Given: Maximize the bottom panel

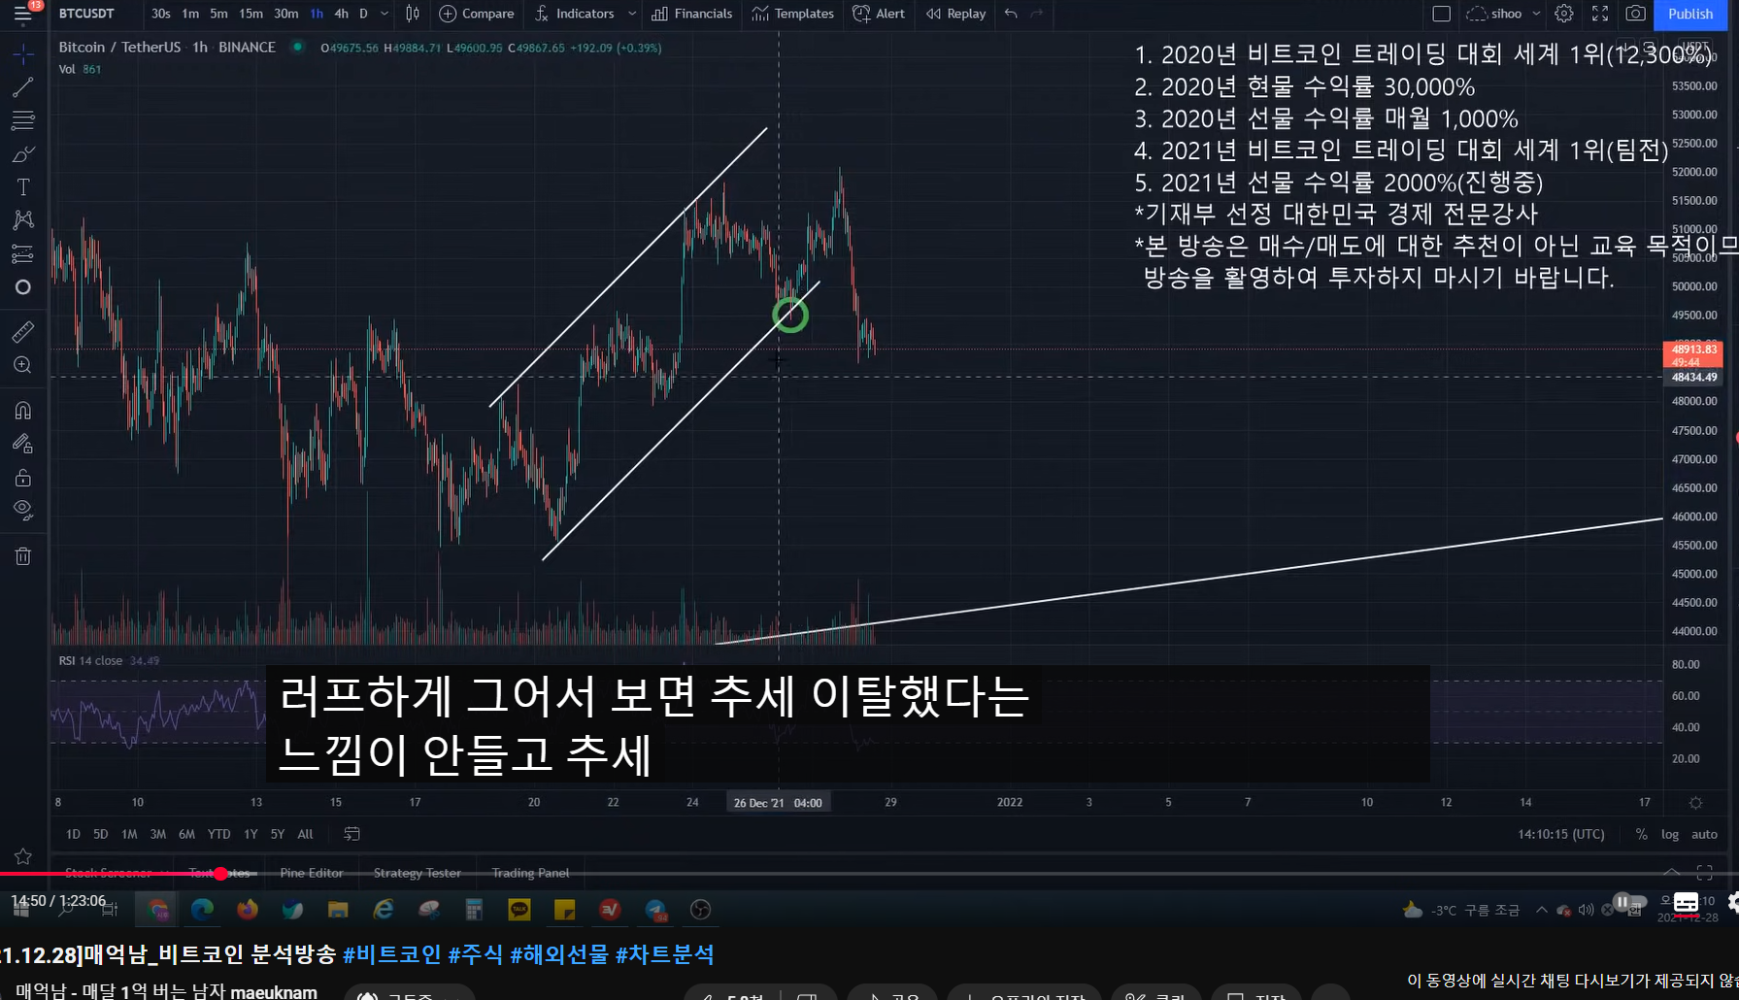Looking at the screenshot, I should (1704, 872).
